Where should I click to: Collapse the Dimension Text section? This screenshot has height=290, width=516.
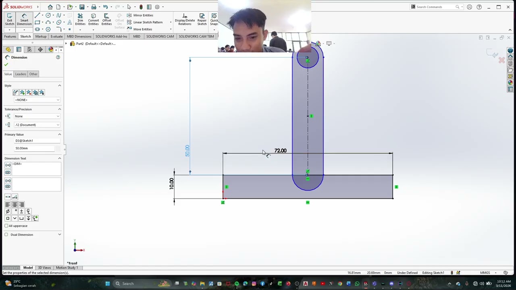59,158
